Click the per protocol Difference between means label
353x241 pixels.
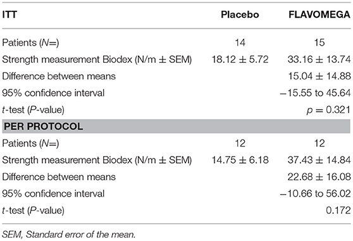click(x=59, y=177)
